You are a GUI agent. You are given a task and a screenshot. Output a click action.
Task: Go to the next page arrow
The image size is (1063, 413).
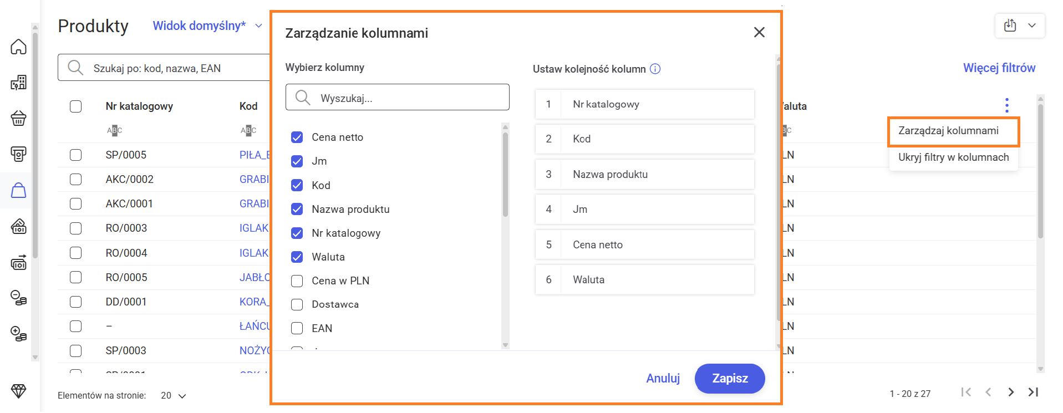click(1011, 392)
